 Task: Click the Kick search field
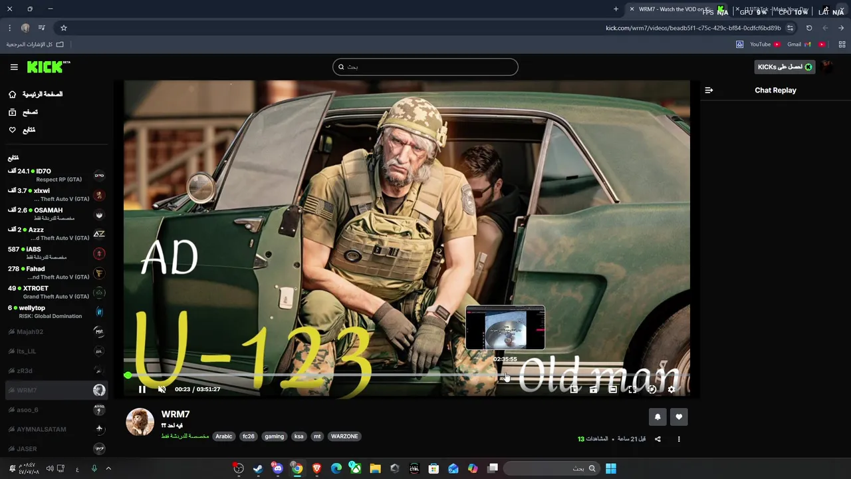[x=425, y=67]
